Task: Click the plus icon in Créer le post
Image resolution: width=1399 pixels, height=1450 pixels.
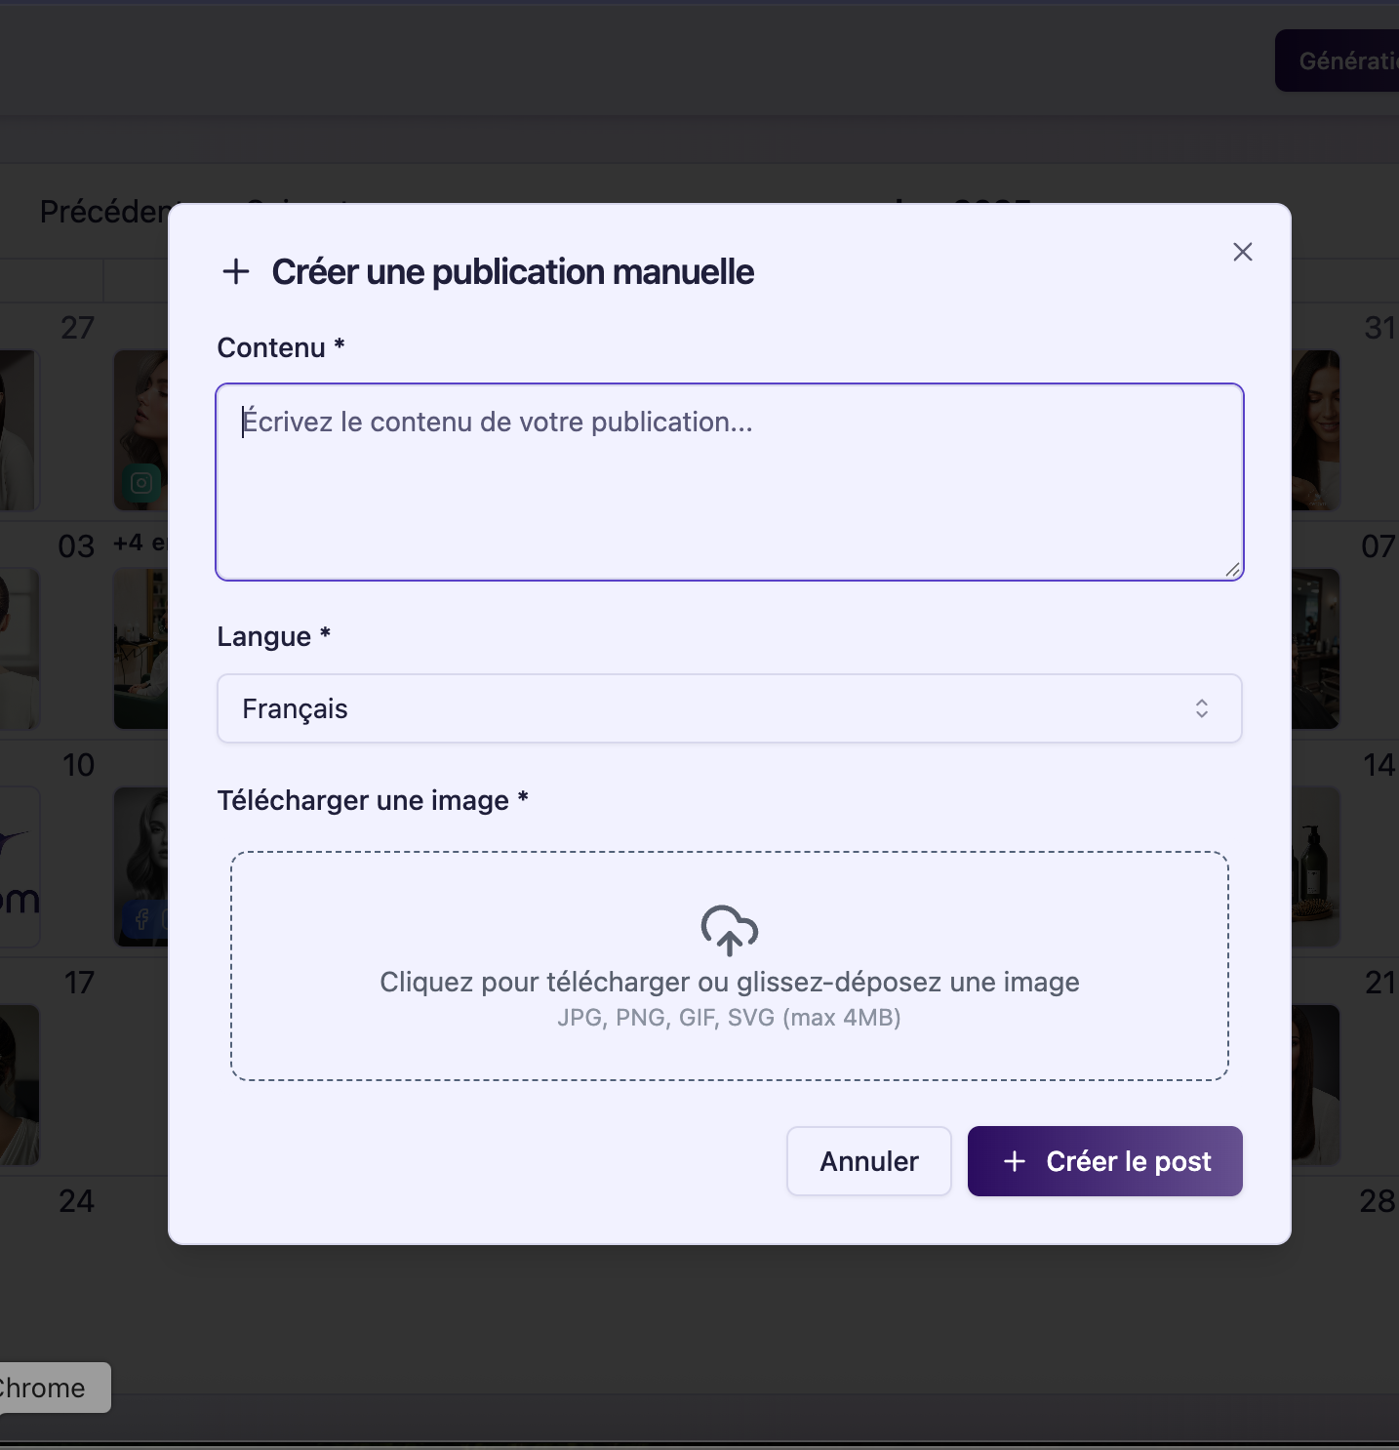Action: tap(1015, 1161)
